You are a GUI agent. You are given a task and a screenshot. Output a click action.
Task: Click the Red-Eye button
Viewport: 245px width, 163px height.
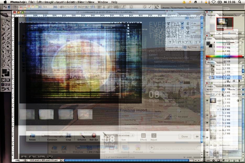click(x=94, y=137)
